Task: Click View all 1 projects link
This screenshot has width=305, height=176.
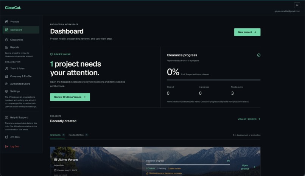Action: (x=249, y=119)
